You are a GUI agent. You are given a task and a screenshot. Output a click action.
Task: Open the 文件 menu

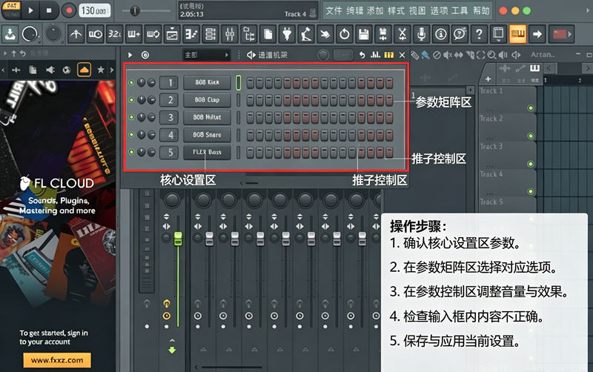tap(334, 10)
